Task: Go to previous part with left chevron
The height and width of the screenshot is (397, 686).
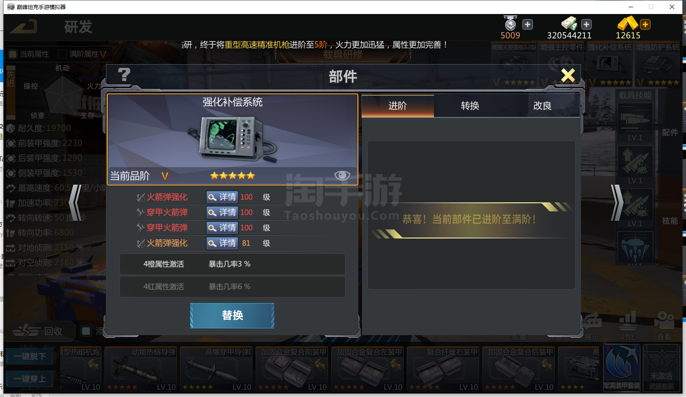Action: tap(76, 203)
